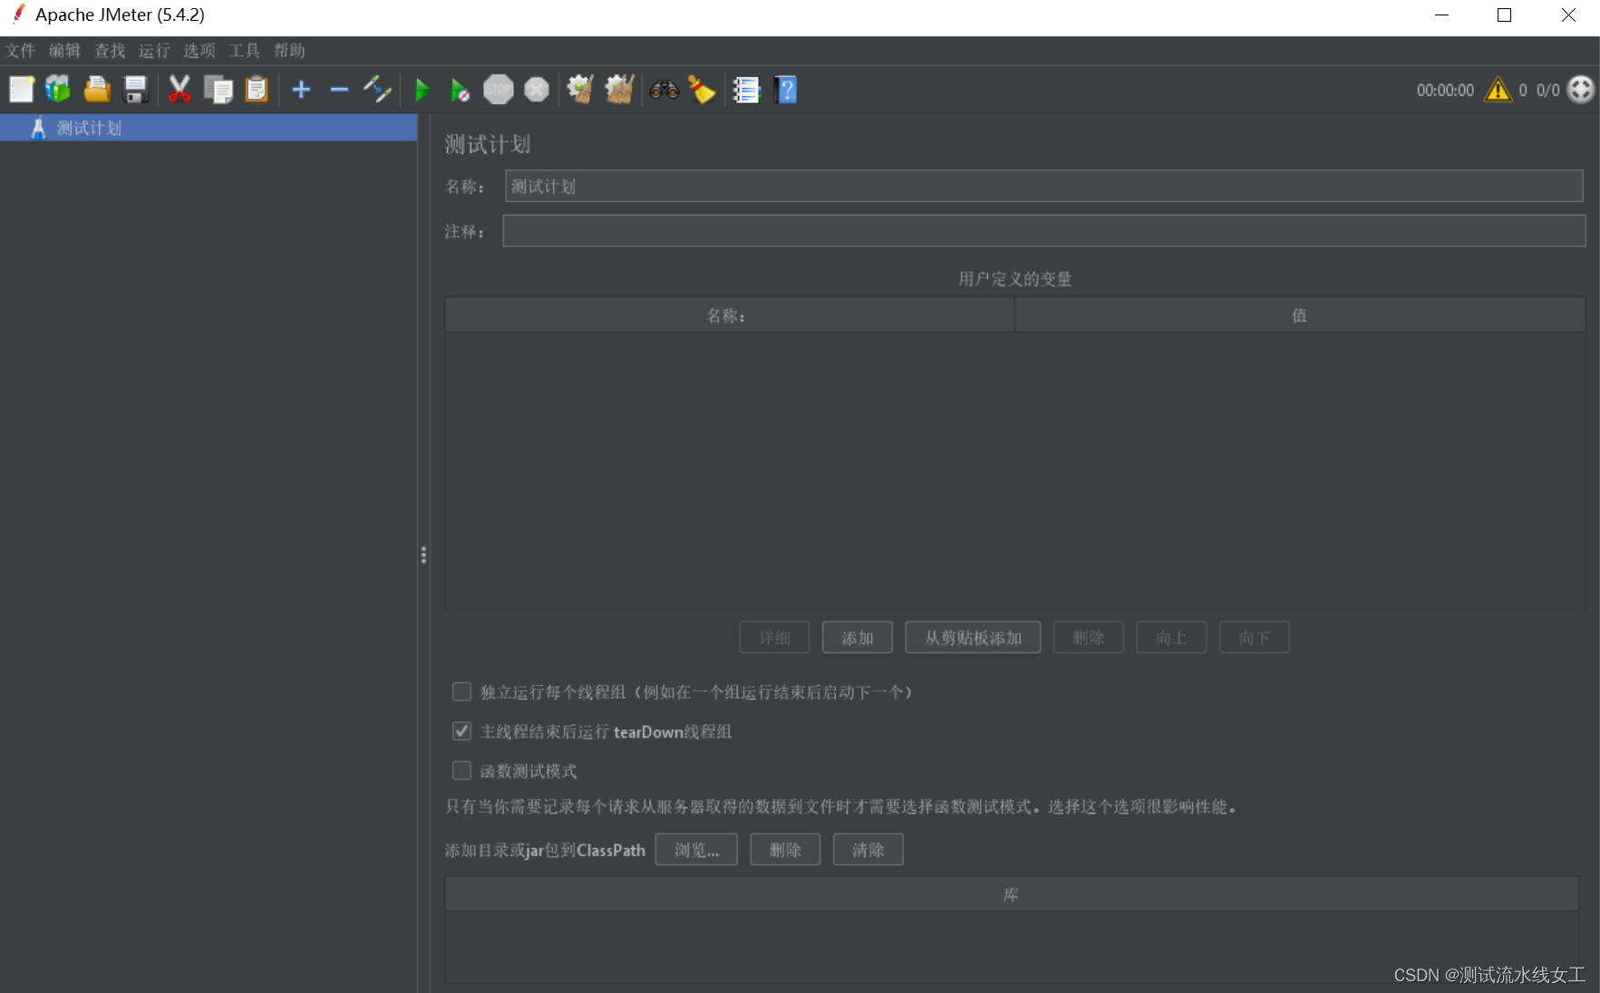Open search using the binoculars icon
This screenshot has height=993, width=1600.
click(x=664, y=89)
